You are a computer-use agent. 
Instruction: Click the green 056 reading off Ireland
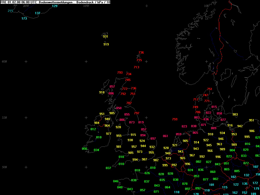click(85, 149)
